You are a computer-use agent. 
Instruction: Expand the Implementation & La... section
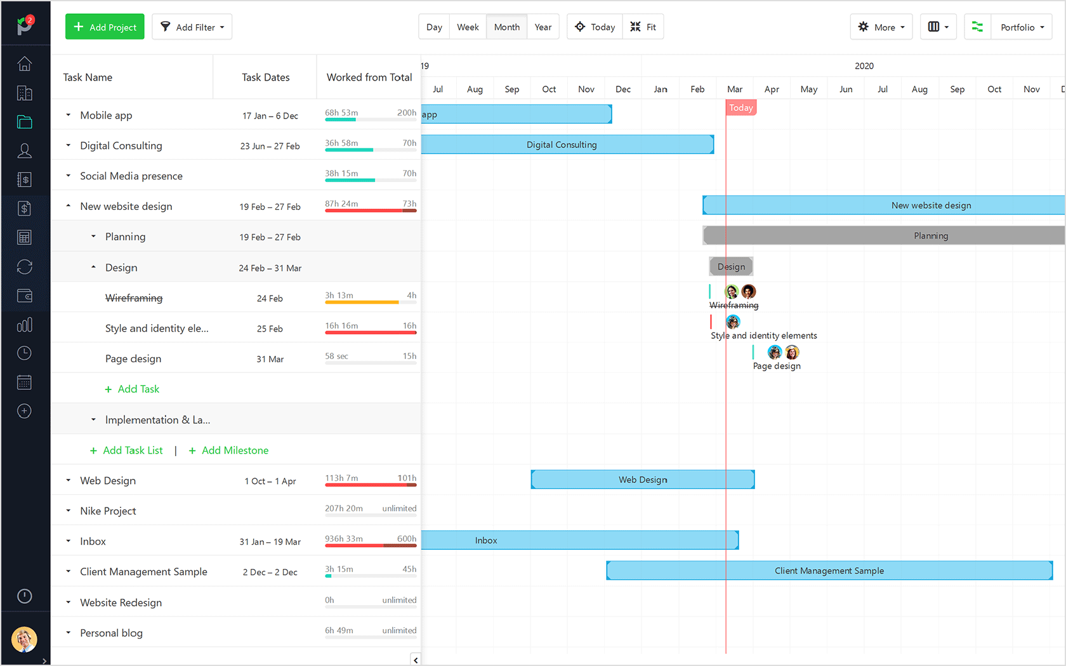point(93,419)
